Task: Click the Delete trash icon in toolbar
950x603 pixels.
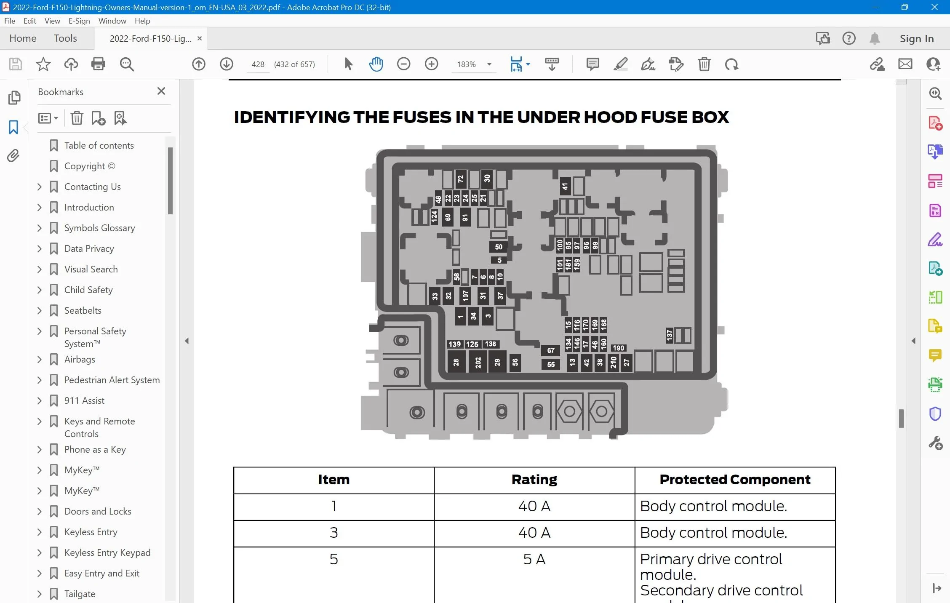Action: click(x=704, y=64)
